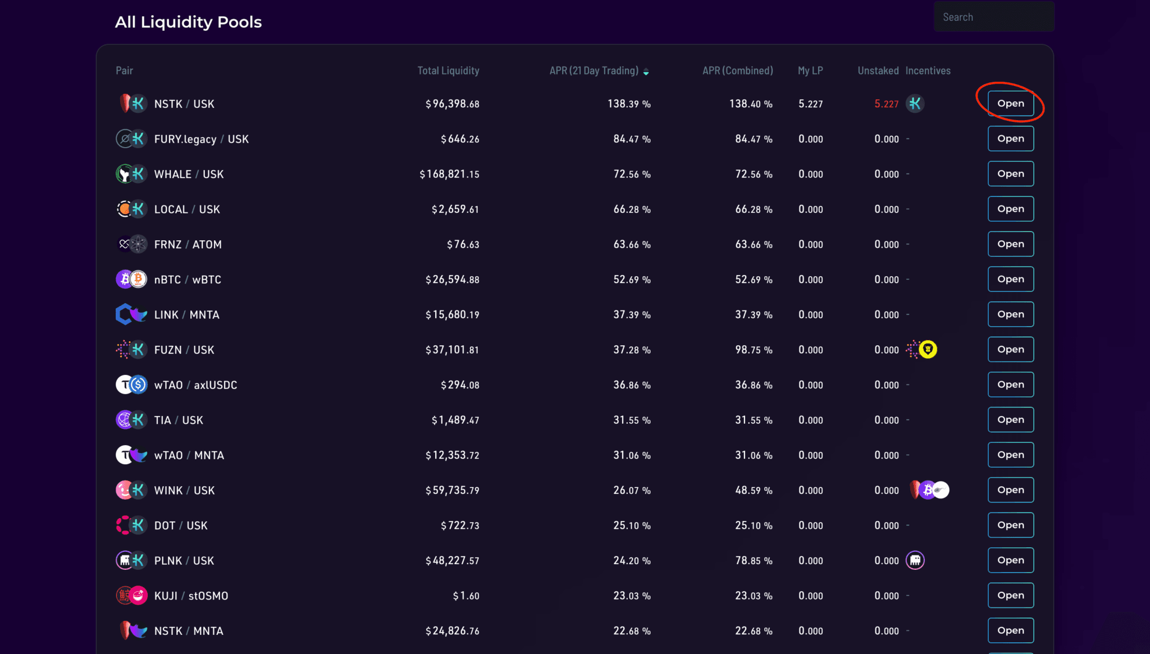The height and width of the screenshot is (654, 1150).
Task: Click the wTAO / axlUSDC pair token icon
Action: [x=131, y=385]
